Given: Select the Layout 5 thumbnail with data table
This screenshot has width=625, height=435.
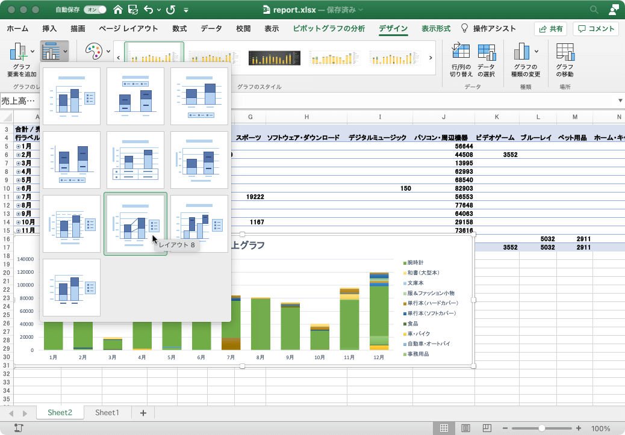Looking at the screenshot, I should 135,159.
